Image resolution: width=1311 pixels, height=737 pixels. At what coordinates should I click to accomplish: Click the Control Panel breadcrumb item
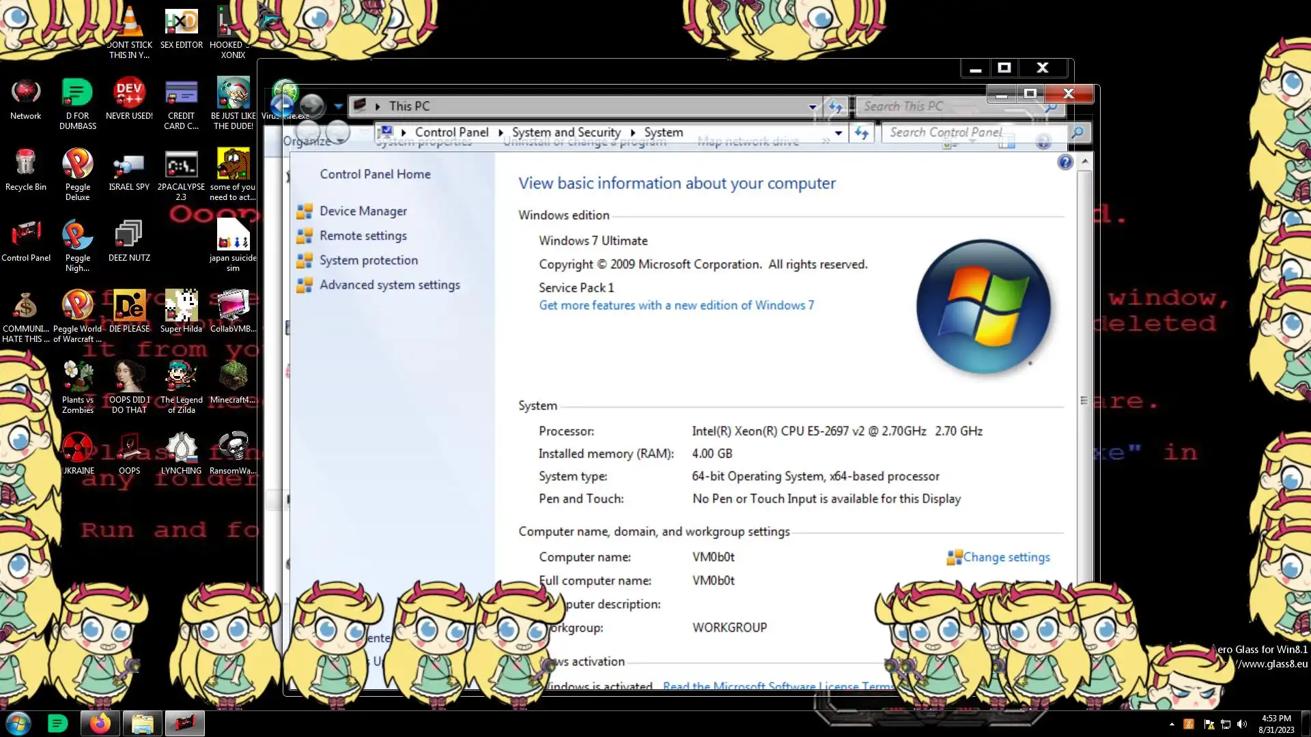click(451, 132)
